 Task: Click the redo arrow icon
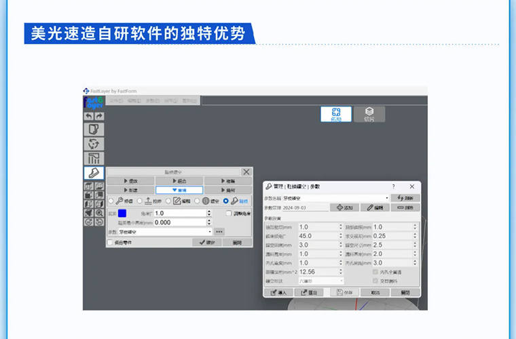click(x=99, y=117)
